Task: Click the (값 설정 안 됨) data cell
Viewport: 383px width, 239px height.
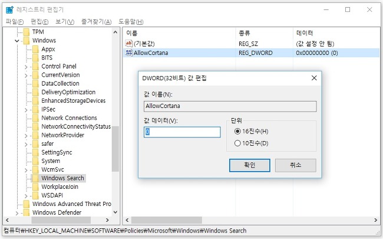Action: point(315,44)
